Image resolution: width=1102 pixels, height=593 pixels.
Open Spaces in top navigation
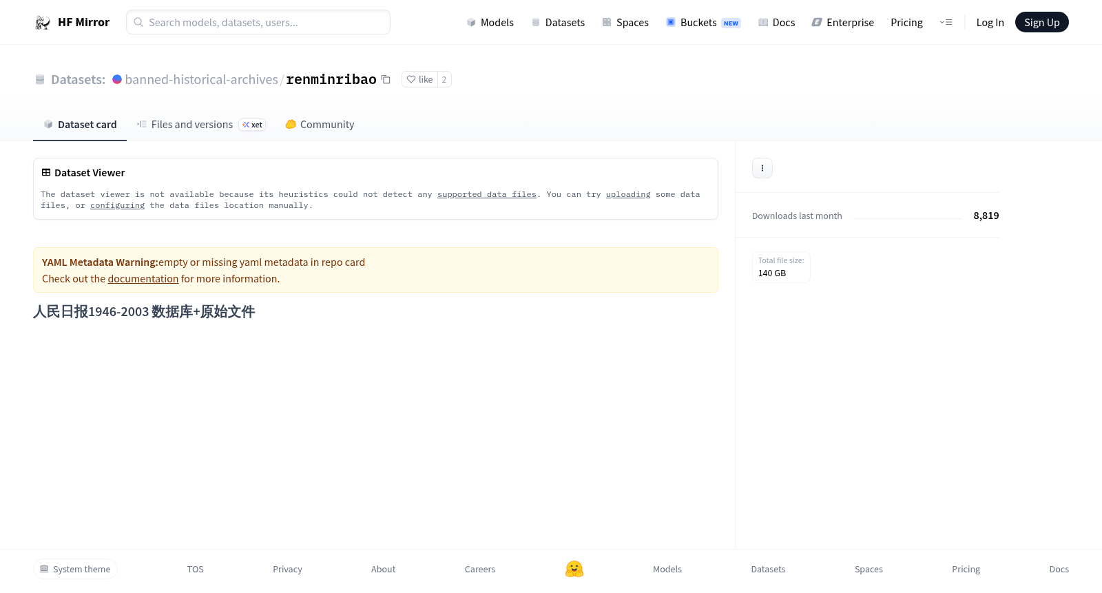pos(625,23)
